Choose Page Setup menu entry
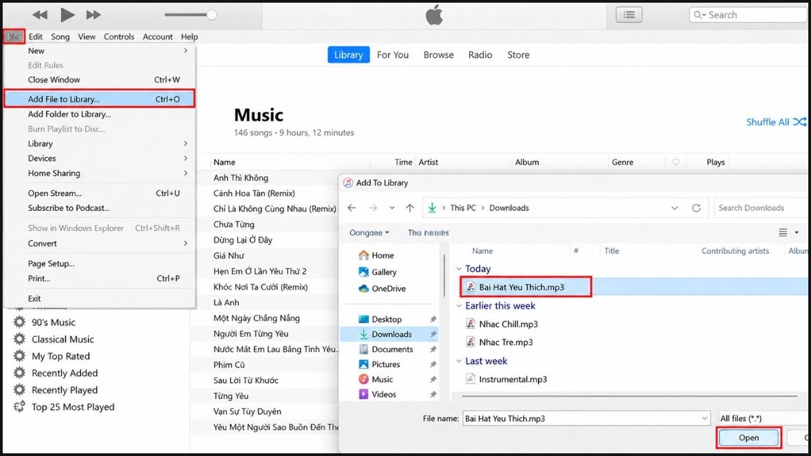The height and width of the screenshot is (456, 811). click(99, 263)
